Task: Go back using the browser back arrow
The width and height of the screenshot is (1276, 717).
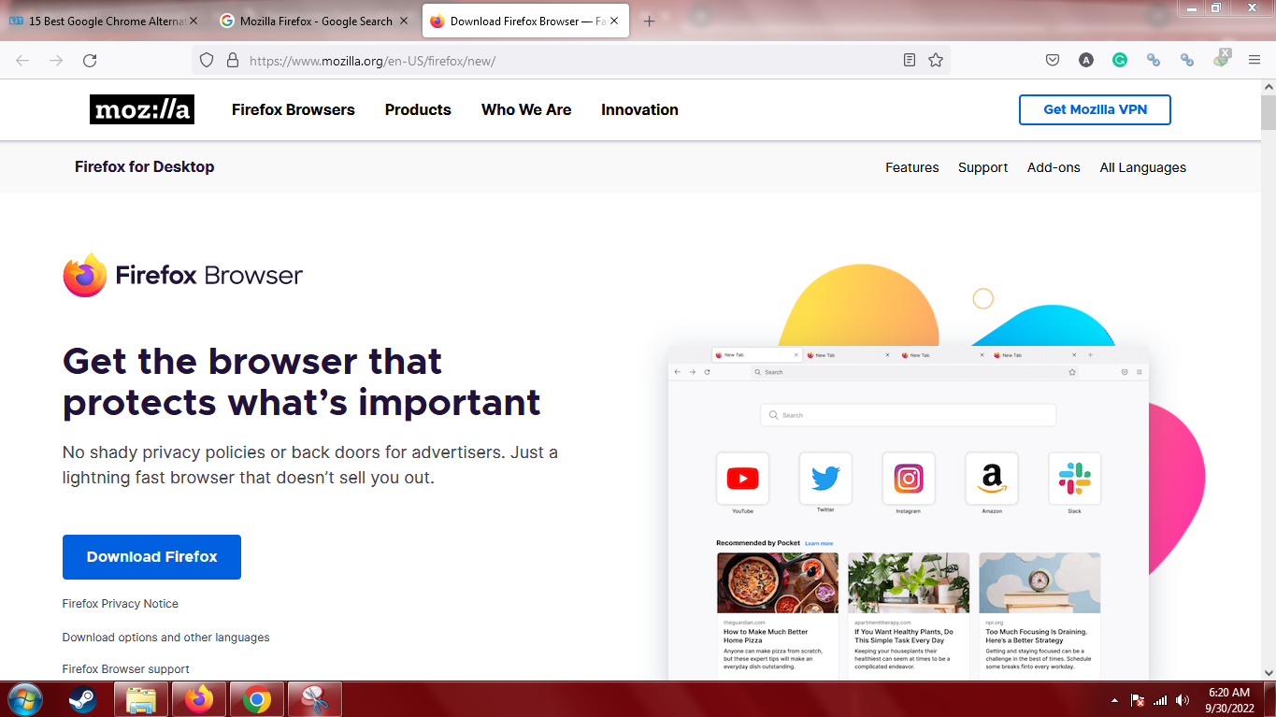Action: 22,60
